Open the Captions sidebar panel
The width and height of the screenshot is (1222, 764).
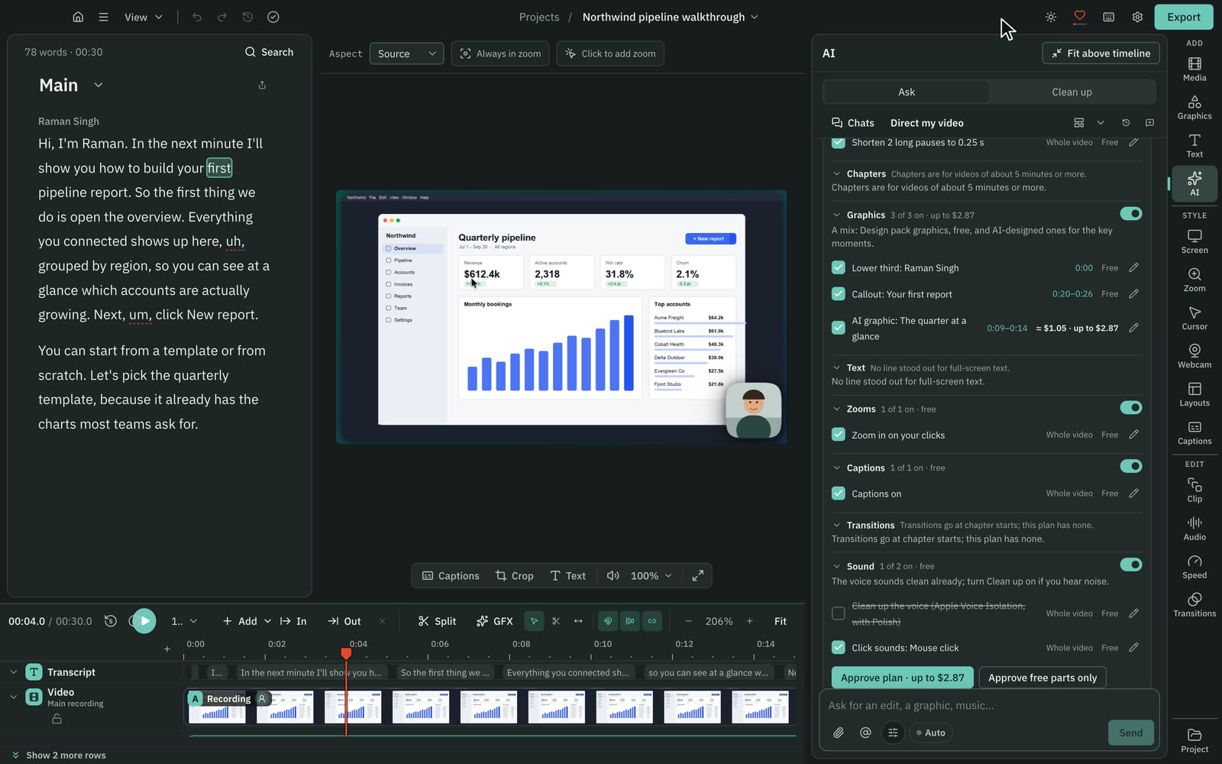(1195, 433)
